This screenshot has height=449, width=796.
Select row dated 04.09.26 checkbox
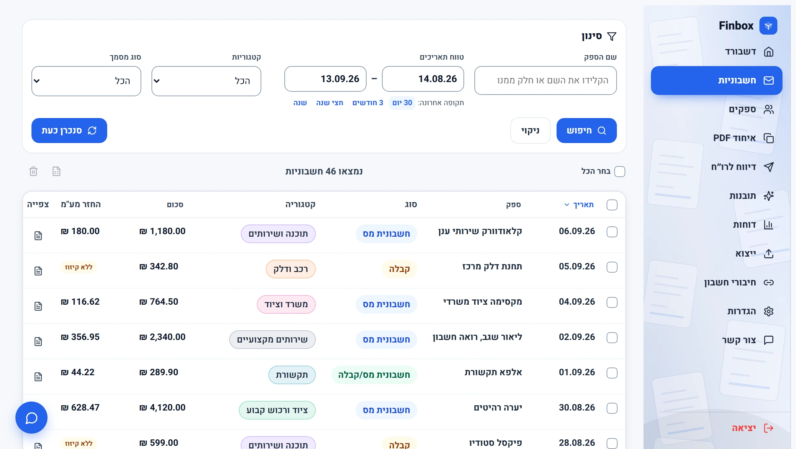(x=612, y=302)
